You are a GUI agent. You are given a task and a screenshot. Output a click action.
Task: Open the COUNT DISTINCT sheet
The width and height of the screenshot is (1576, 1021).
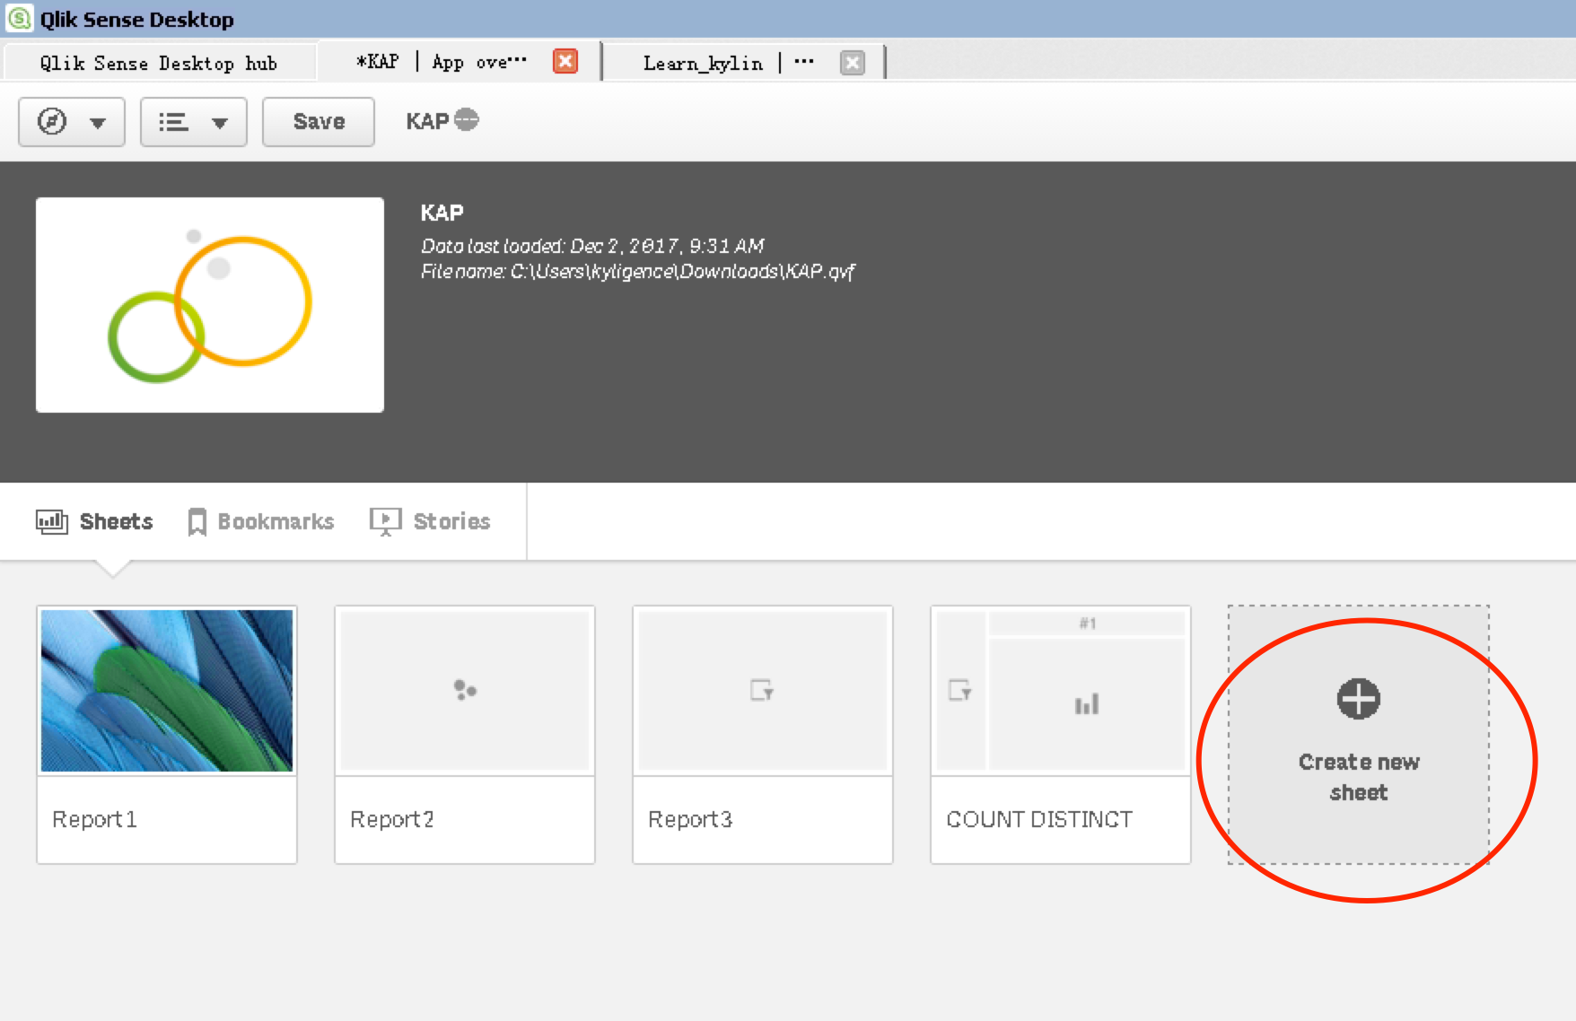click(1061, 734)
